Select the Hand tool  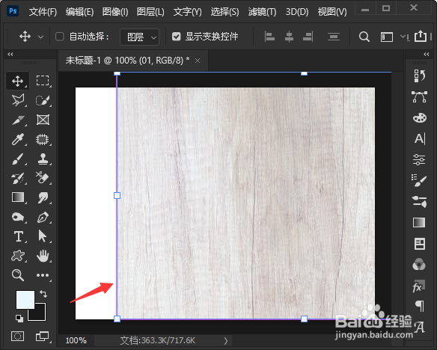tap(43, 256)
